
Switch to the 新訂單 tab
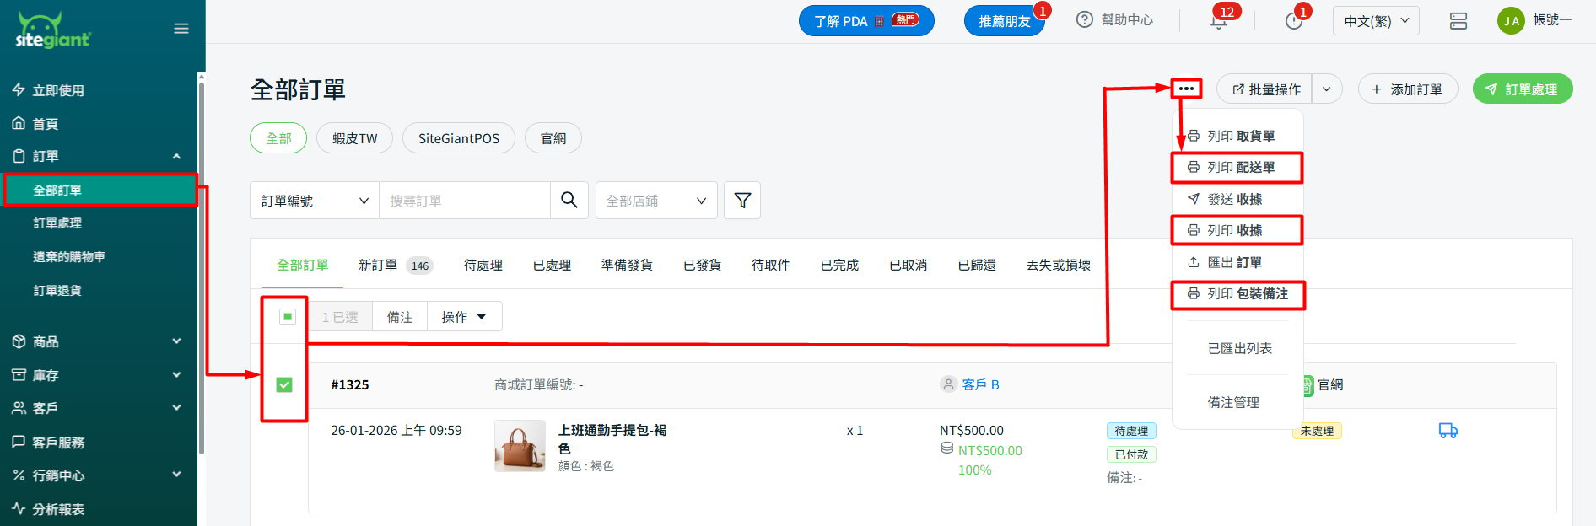coord(378,265)
